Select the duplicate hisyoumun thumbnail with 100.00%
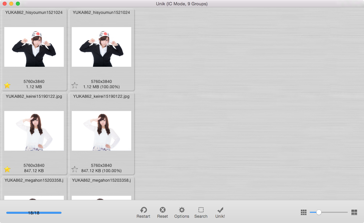Screen dimensions: 364x223 tap(101, 47)
